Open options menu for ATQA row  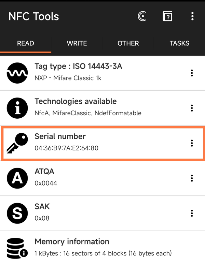(x=192, y=178)
